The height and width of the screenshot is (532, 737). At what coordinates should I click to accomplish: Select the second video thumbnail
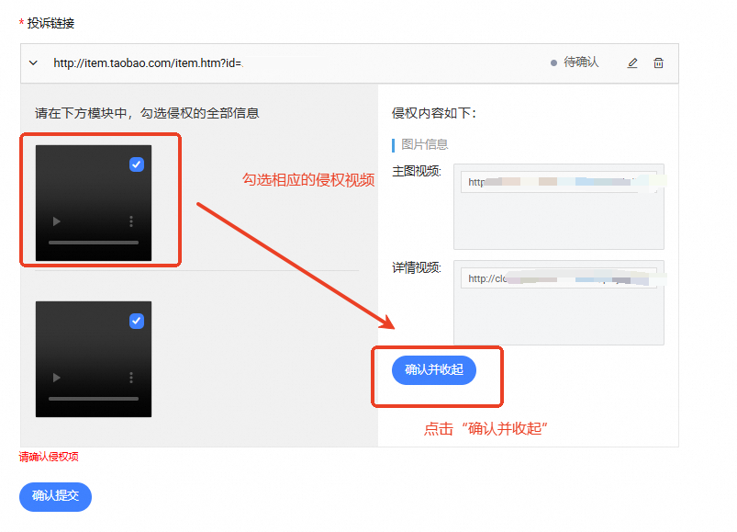pos(94,359)
